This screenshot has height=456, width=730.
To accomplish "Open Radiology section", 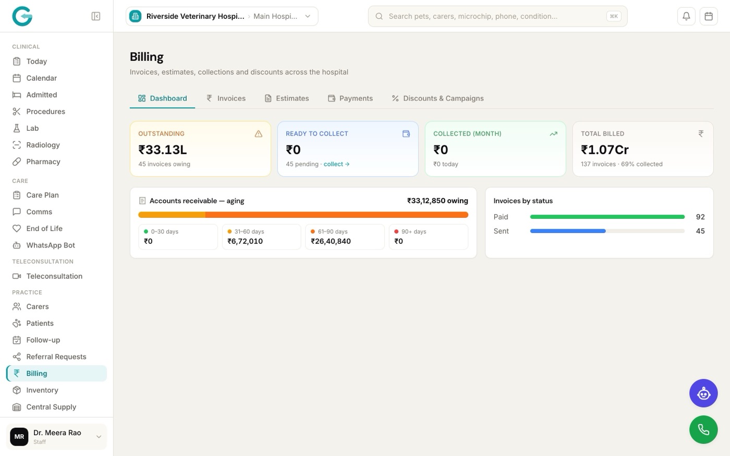I will tap(56, 145).
